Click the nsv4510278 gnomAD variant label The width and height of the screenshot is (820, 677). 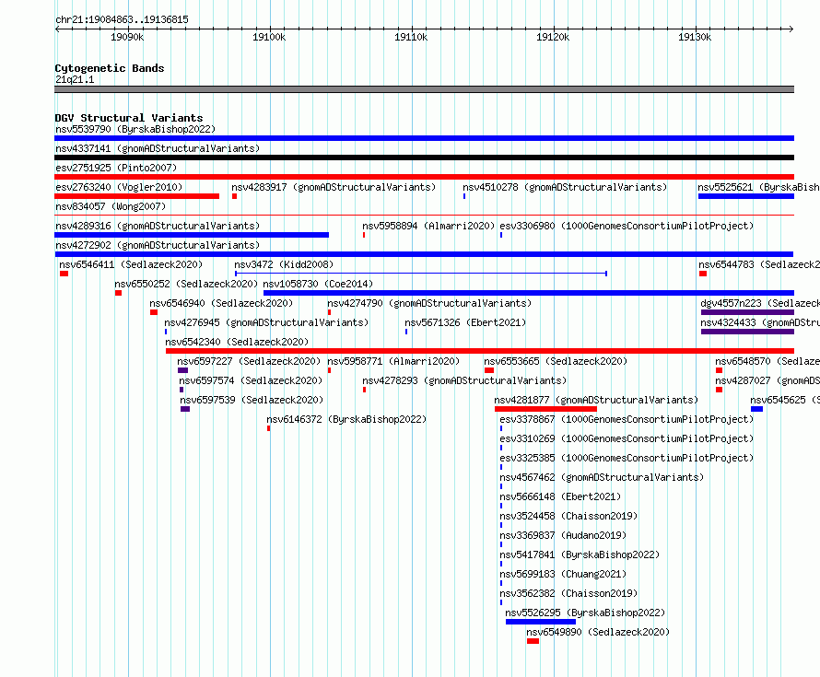pos(565,187)
